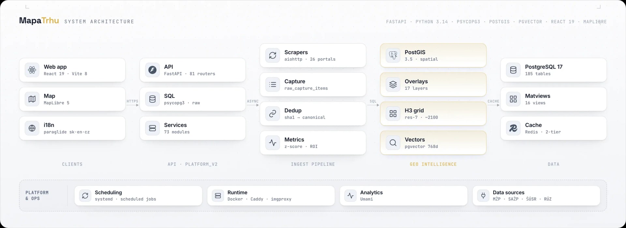Select the 'FastAPI · 81 routers' subtitle
This screenshot has width=626, height=228.
point(189,74)
